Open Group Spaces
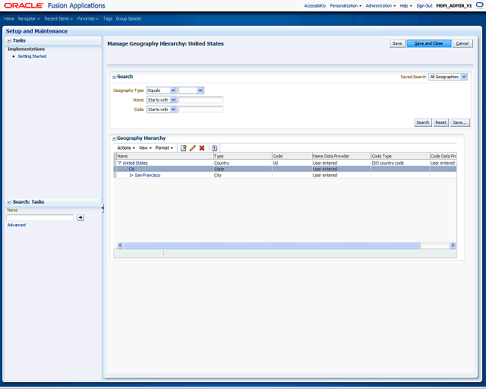This screenshot has height=389, width=486. point(128,18)
